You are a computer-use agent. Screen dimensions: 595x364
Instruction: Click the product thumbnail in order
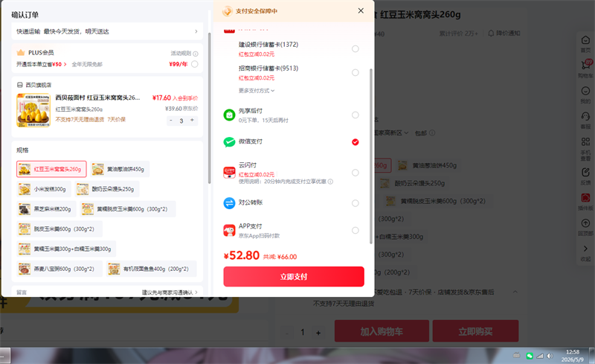[33, 110]
